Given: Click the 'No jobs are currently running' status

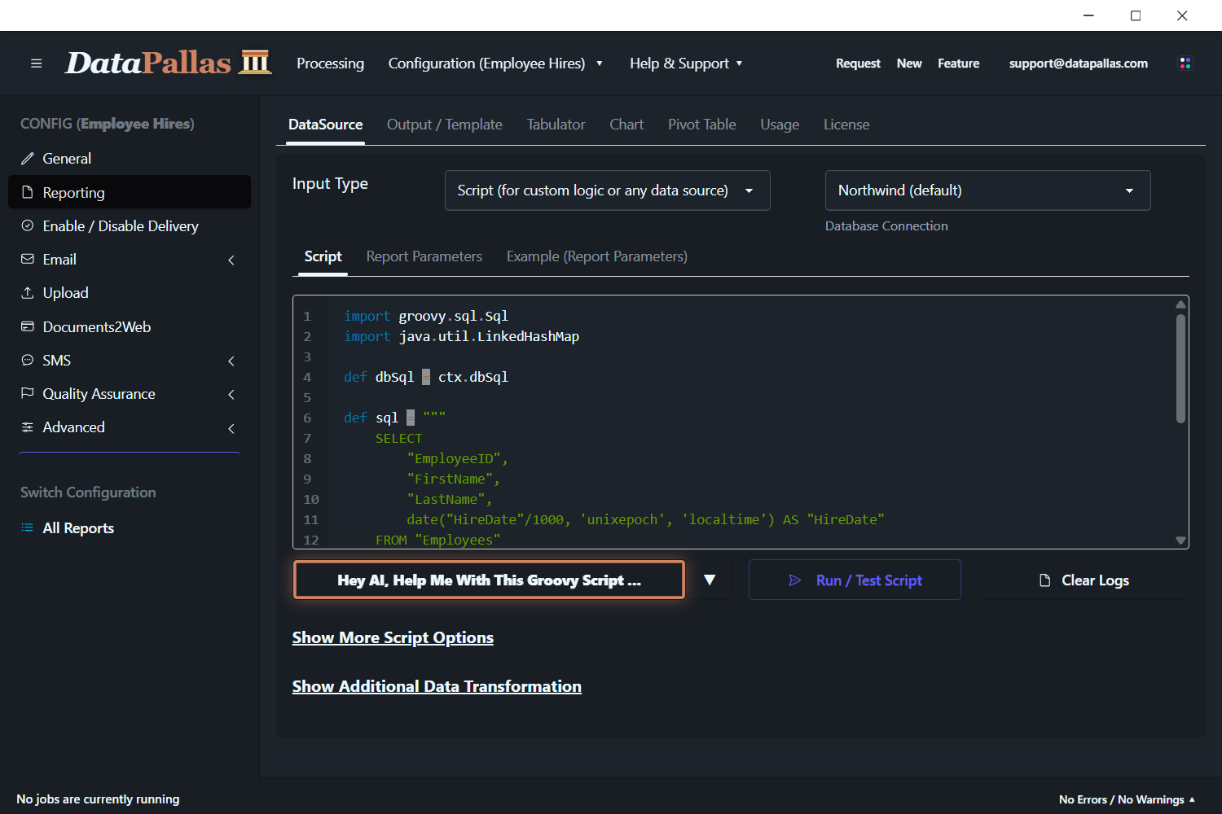Looking at the screenshot, I should tap(98, 799).
